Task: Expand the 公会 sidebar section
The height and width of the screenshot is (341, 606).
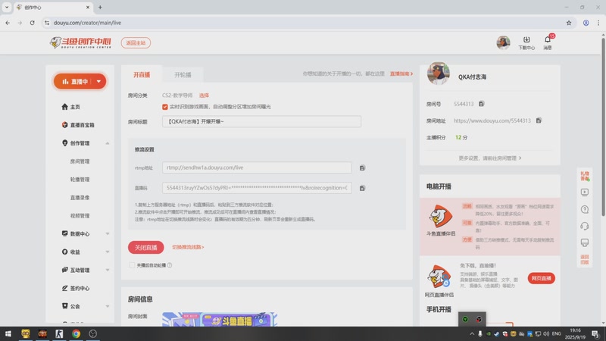Action: point(108,306)
